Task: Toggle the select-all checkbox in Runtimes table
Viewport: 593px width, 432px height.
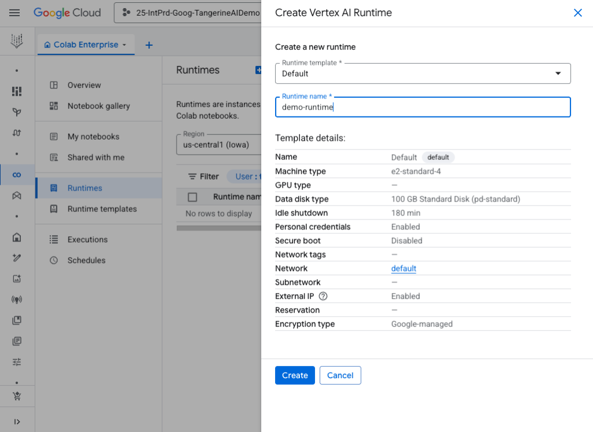Action: tap(192, 197)
